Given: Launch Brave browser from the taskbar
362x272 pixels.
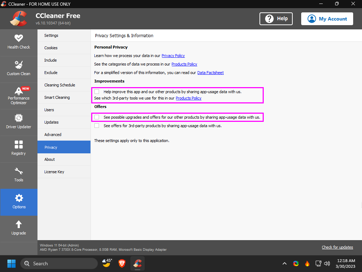Looking at the screenshot, I should pyautogui.click(x=122, y=263).
